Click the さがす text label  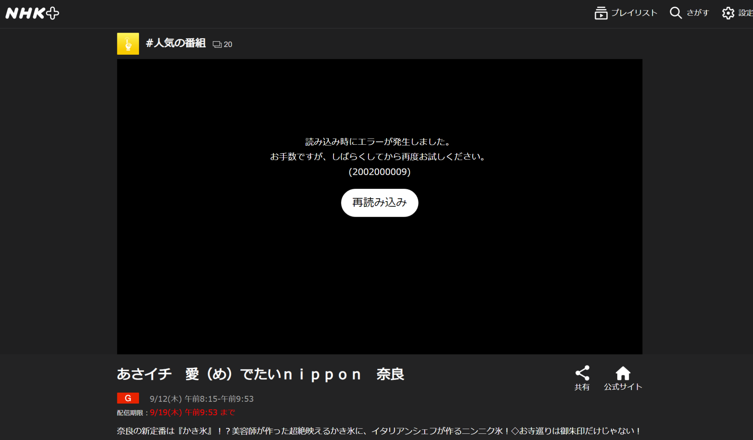click(x=697, y=12)
